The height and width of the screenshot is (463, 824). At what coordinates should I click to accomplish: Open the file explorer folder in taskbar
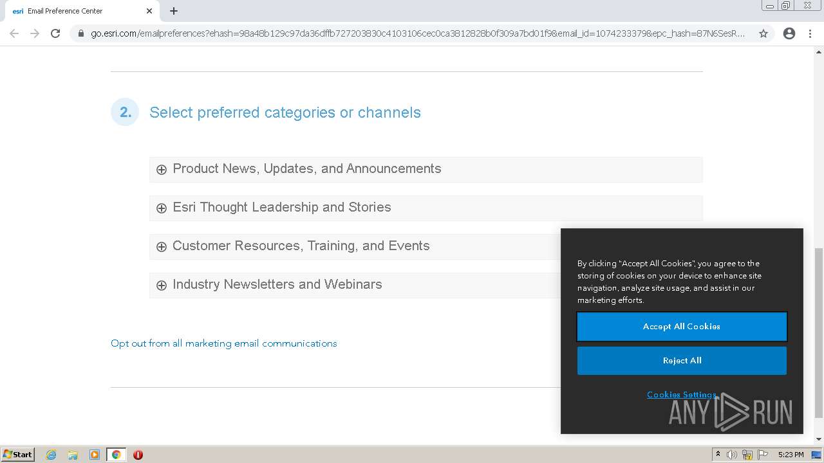[x=73, y=455]
